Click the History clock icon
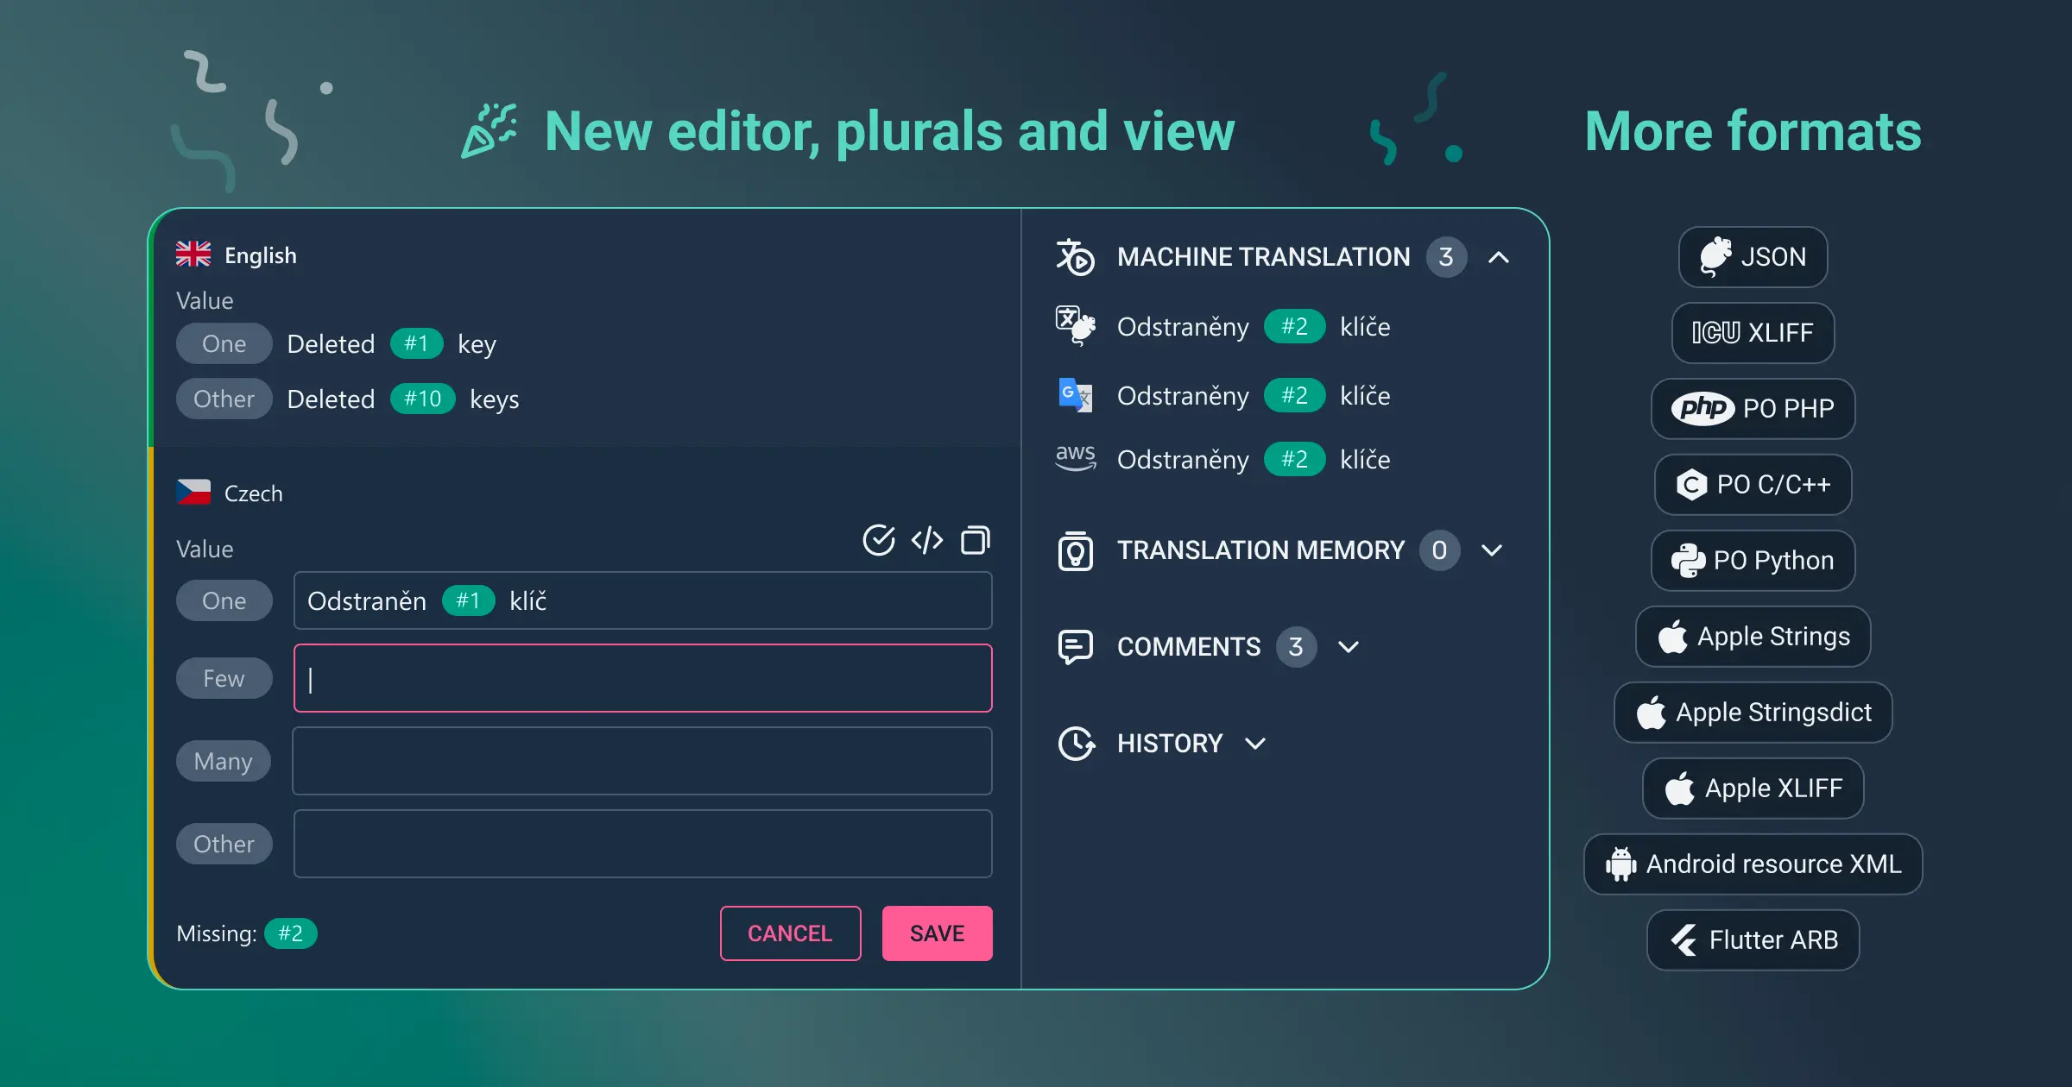Viewport: 2072px width, 1087px height. (x=1076, y=743)
